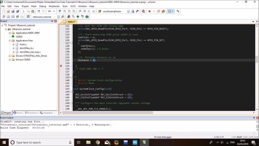This screenshot has height=146, width=259.
Task: Click the error marker at line 135
Action: (61, 66)
